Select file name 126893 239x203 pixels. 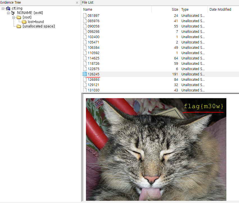[x=94, y=80]
